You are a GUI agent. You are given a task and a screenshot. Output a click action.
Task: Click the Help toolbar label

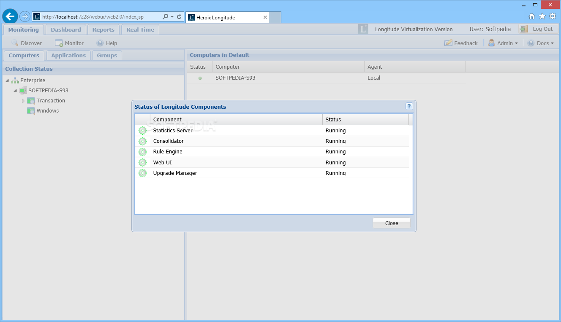(112, 43)
